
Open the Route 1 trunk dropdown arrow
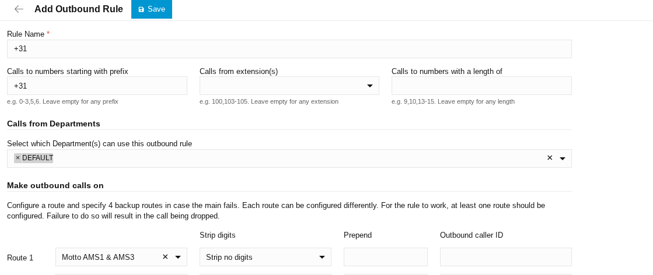[178, 257]
